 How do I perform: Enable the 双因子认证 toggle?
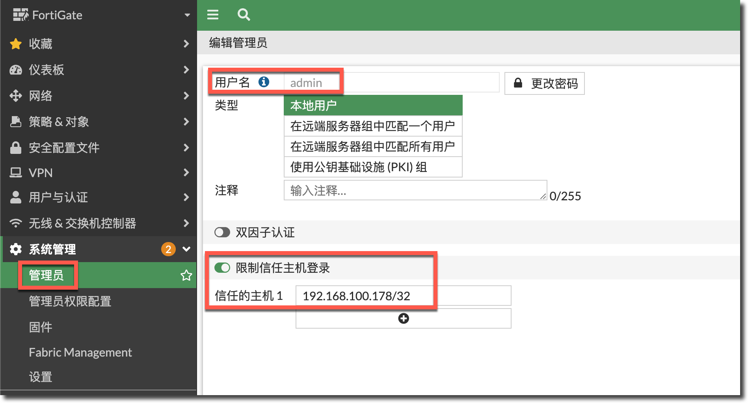(x=222, y=232)
